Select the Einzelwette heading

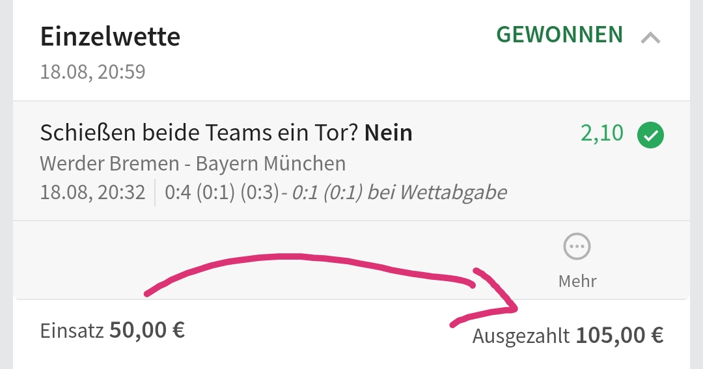coord(110,37)
